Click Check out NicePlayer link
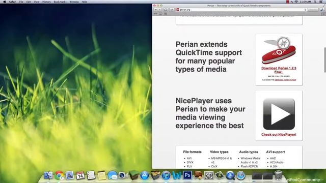 click(x=279, y=134)
